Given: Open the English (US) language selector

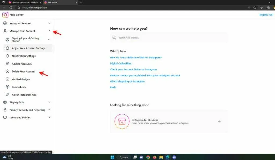Looking at the screenshot, I should [266, 15].
